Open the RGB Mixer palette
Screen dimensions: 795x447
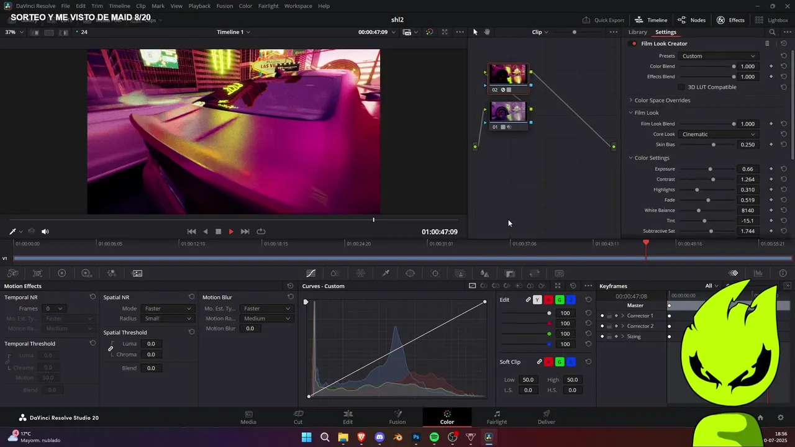tap(111, 273)
